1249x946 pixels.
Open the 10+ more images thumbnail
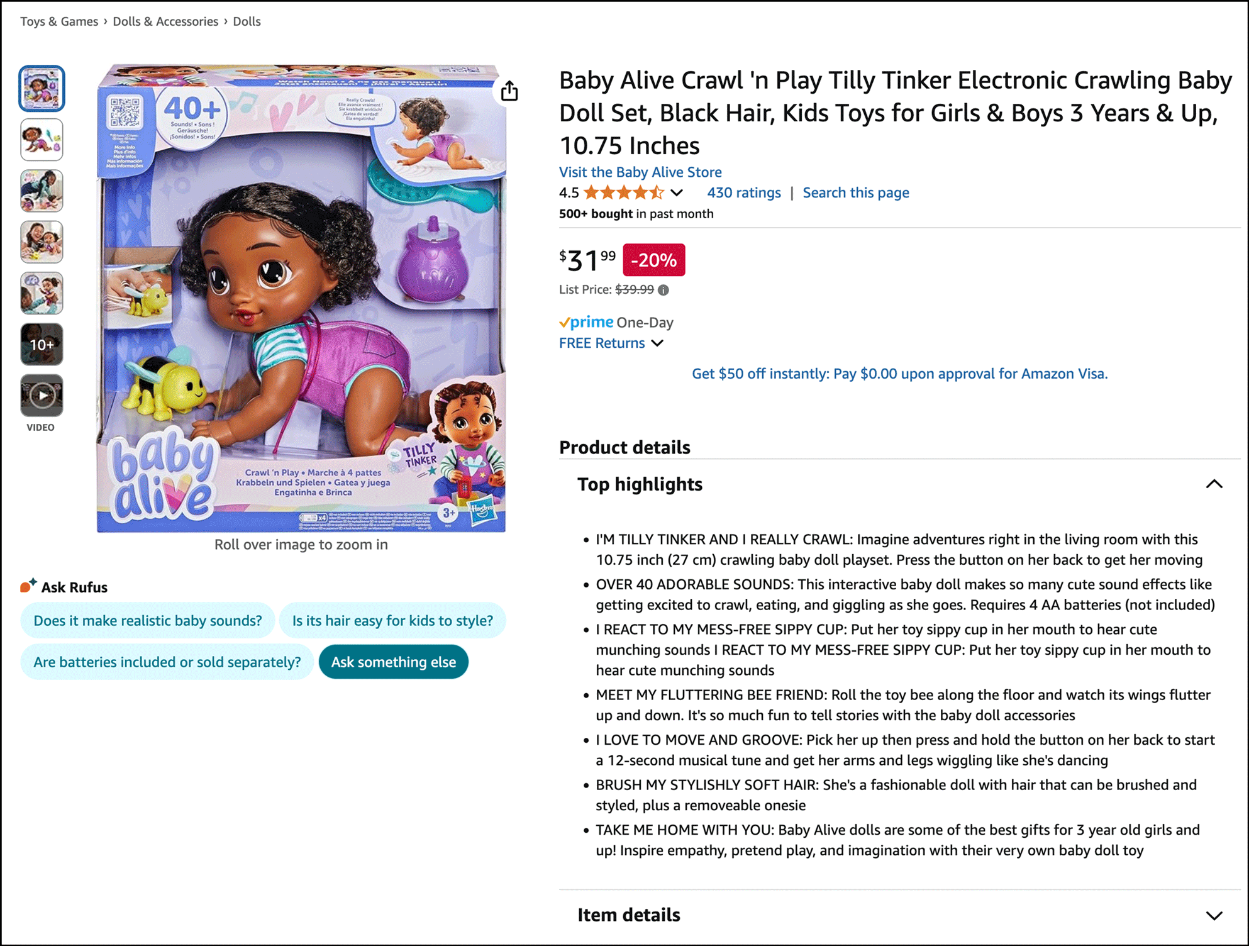point(42,344)
